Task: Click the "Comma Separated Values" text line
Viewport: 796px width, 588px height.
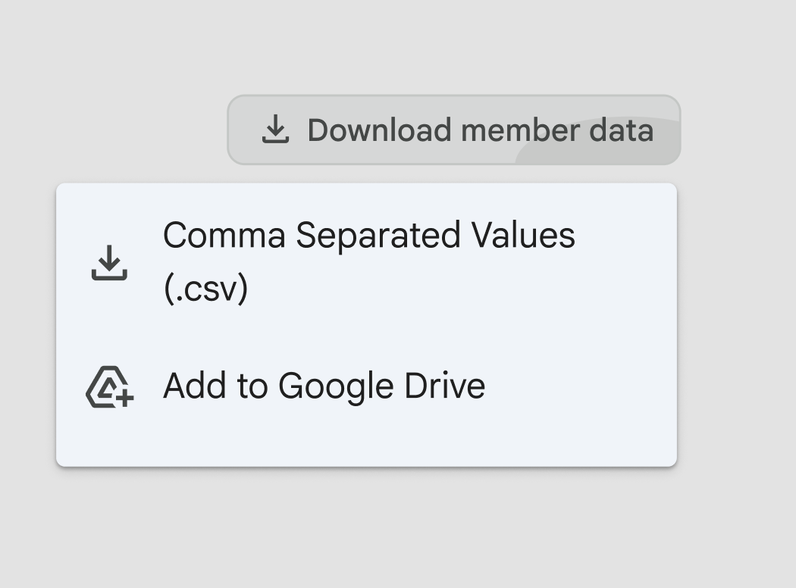Action: point(368,235)
